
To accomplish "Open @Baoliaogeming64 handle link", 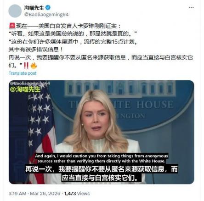I will (46, 15).
